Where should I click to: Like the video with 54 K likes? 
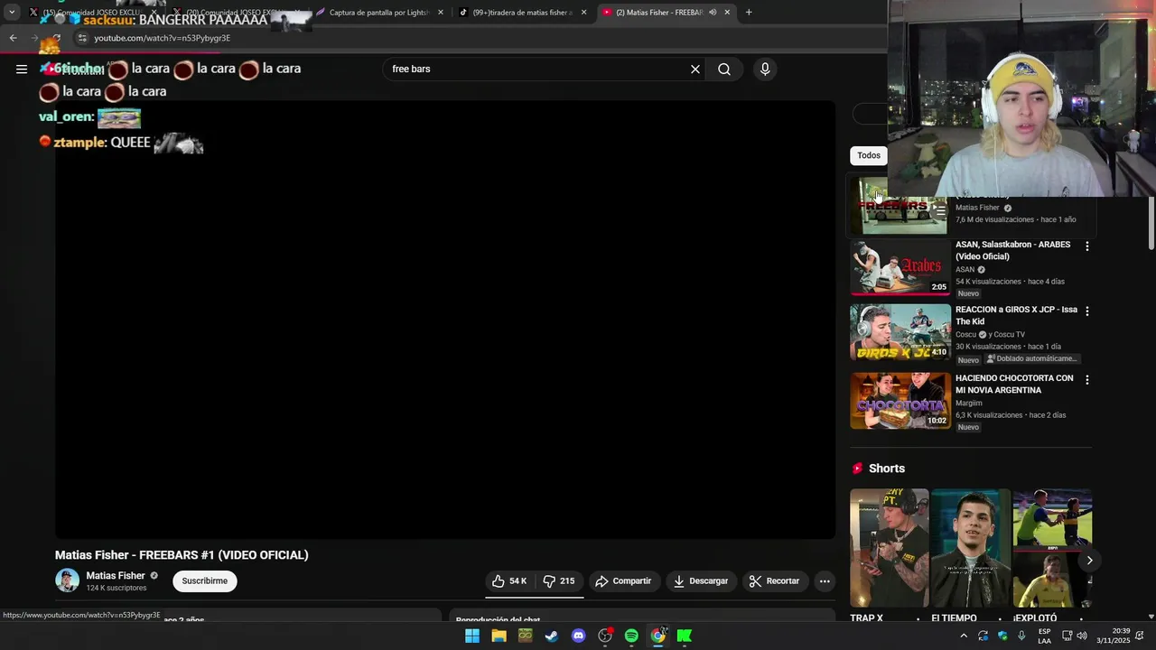(509, 581)
